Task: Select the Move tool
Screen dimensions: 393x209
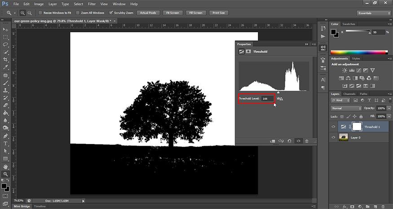Action: pyautogui.click(x=6, y=29)
